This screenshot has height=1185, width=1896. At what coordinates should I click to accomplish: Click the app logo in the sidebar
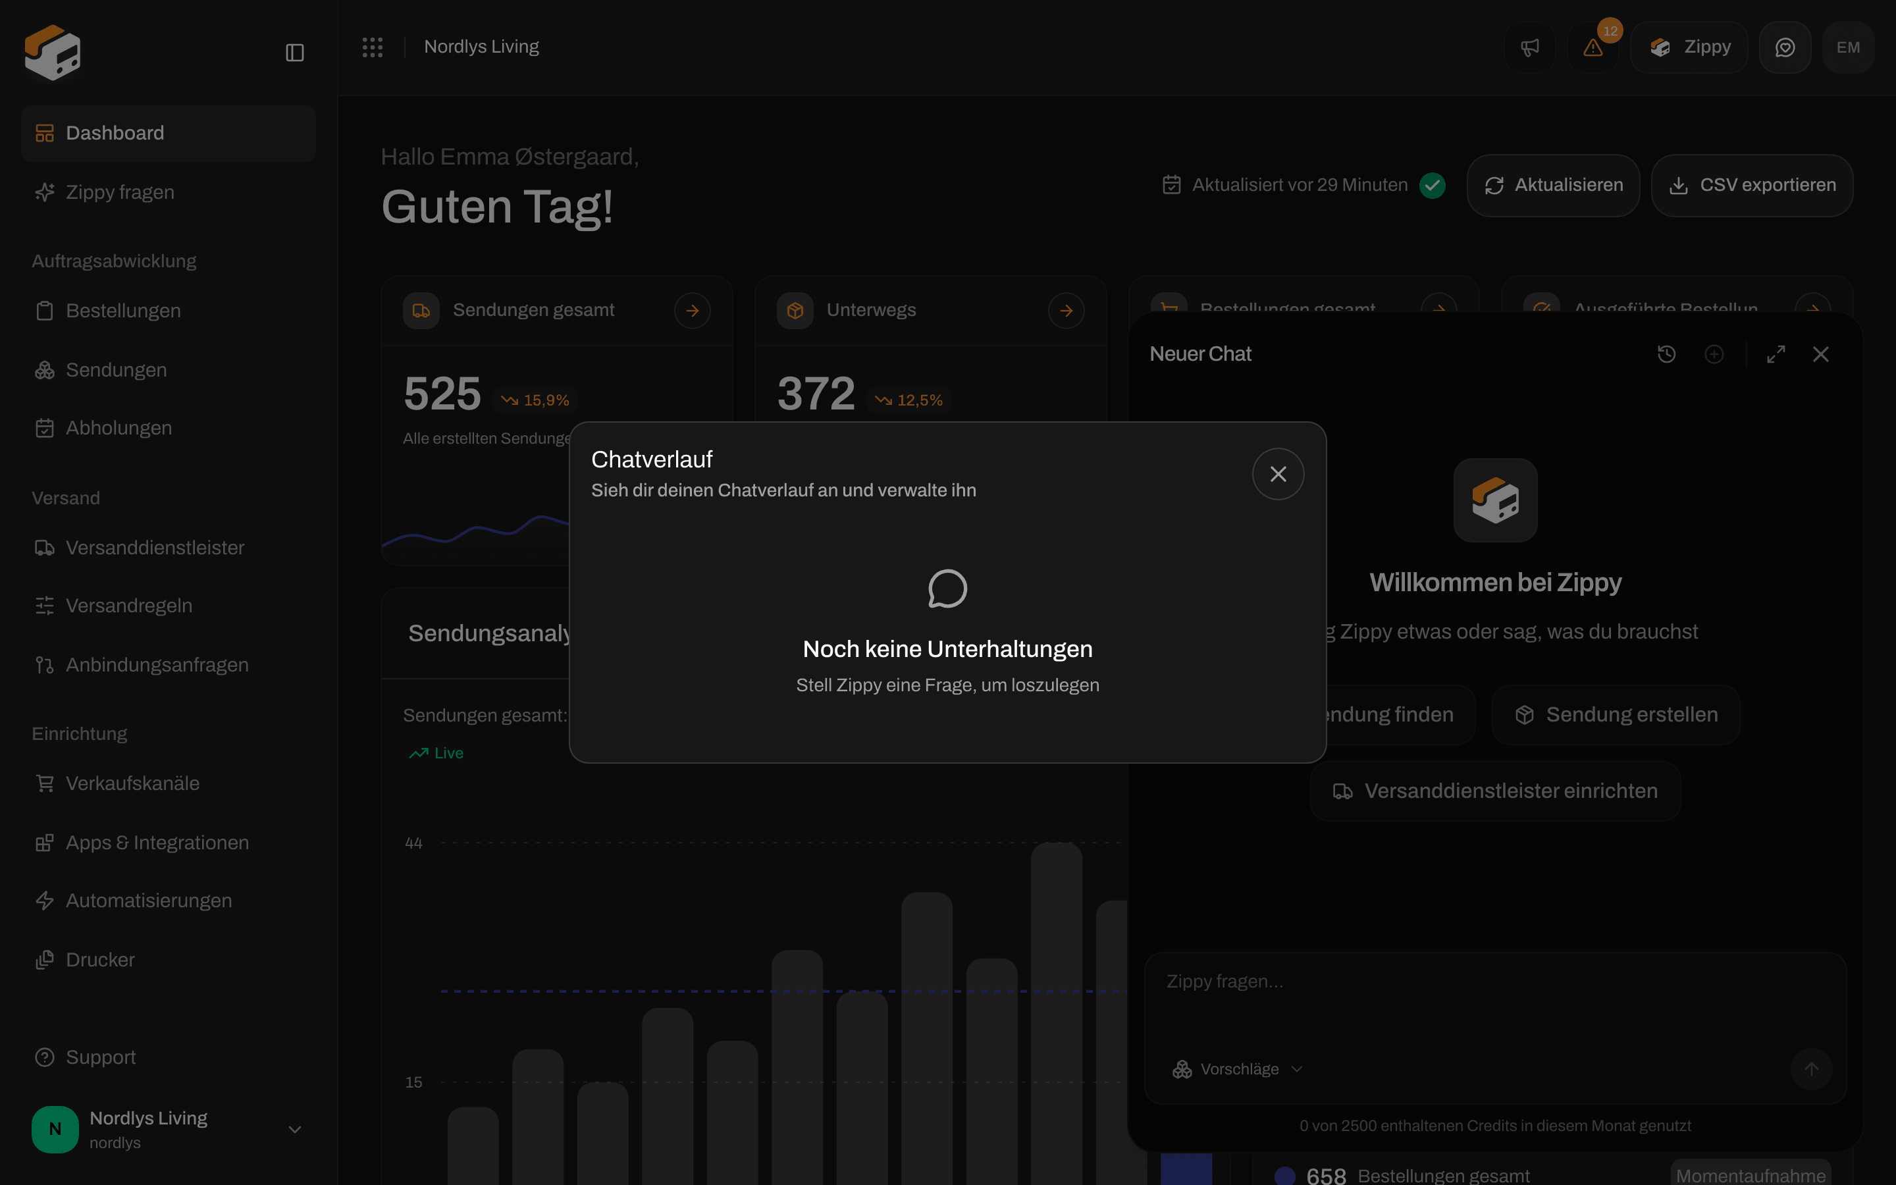[53, 53]
